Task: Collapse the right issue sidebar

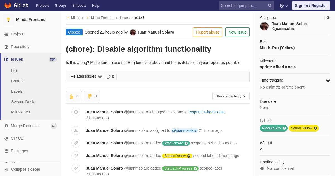Action: pos(328,18)
